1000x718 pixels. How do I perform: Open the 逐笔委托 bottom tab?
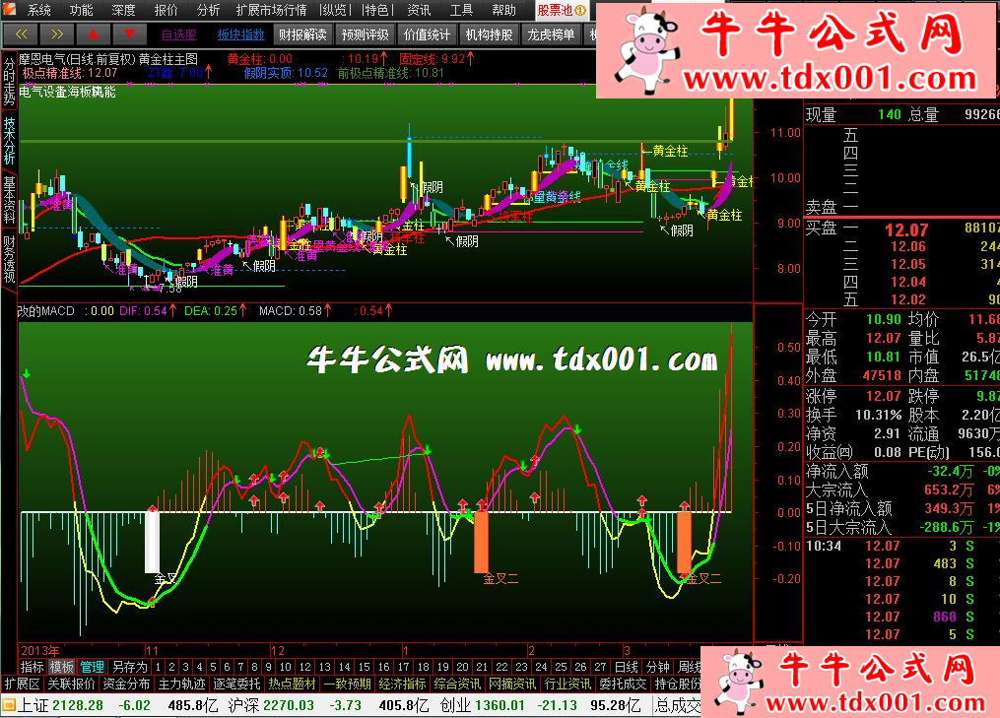[236, 684]
